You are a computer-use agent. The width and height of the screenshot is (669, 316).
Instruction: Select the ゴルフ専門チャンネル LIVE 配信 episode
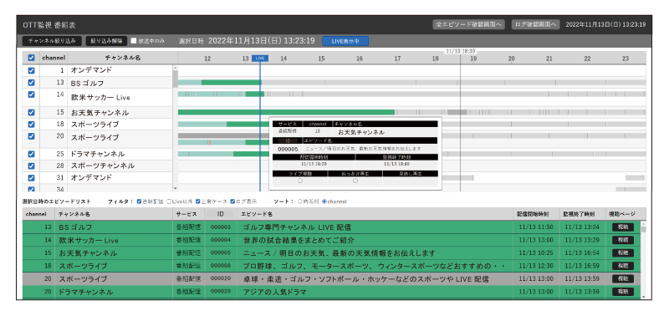point(297,227)
